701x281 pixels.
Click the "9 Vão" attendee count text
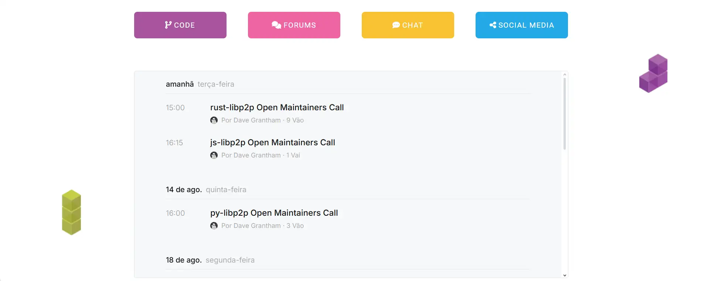295,120
